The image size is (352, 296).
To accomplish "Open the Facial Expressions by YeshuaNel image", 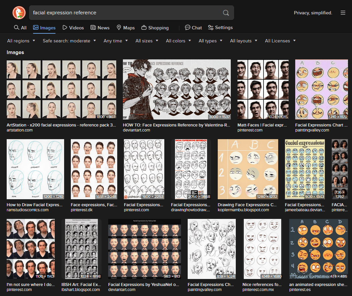I will (144, 249).
